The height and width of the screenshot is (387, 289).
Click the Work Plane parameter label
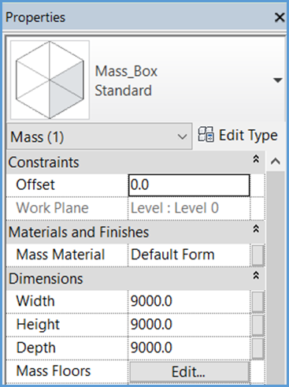pos(52,208)
